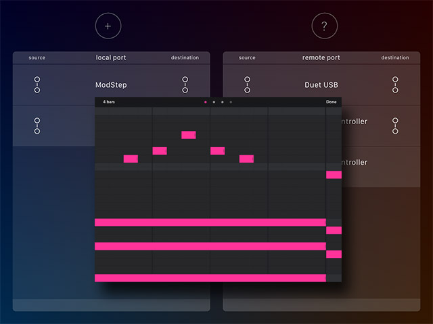The height and width of the screenshot is (324, 433).
Task: Select ModStep source connector icon
Action: 37,85
